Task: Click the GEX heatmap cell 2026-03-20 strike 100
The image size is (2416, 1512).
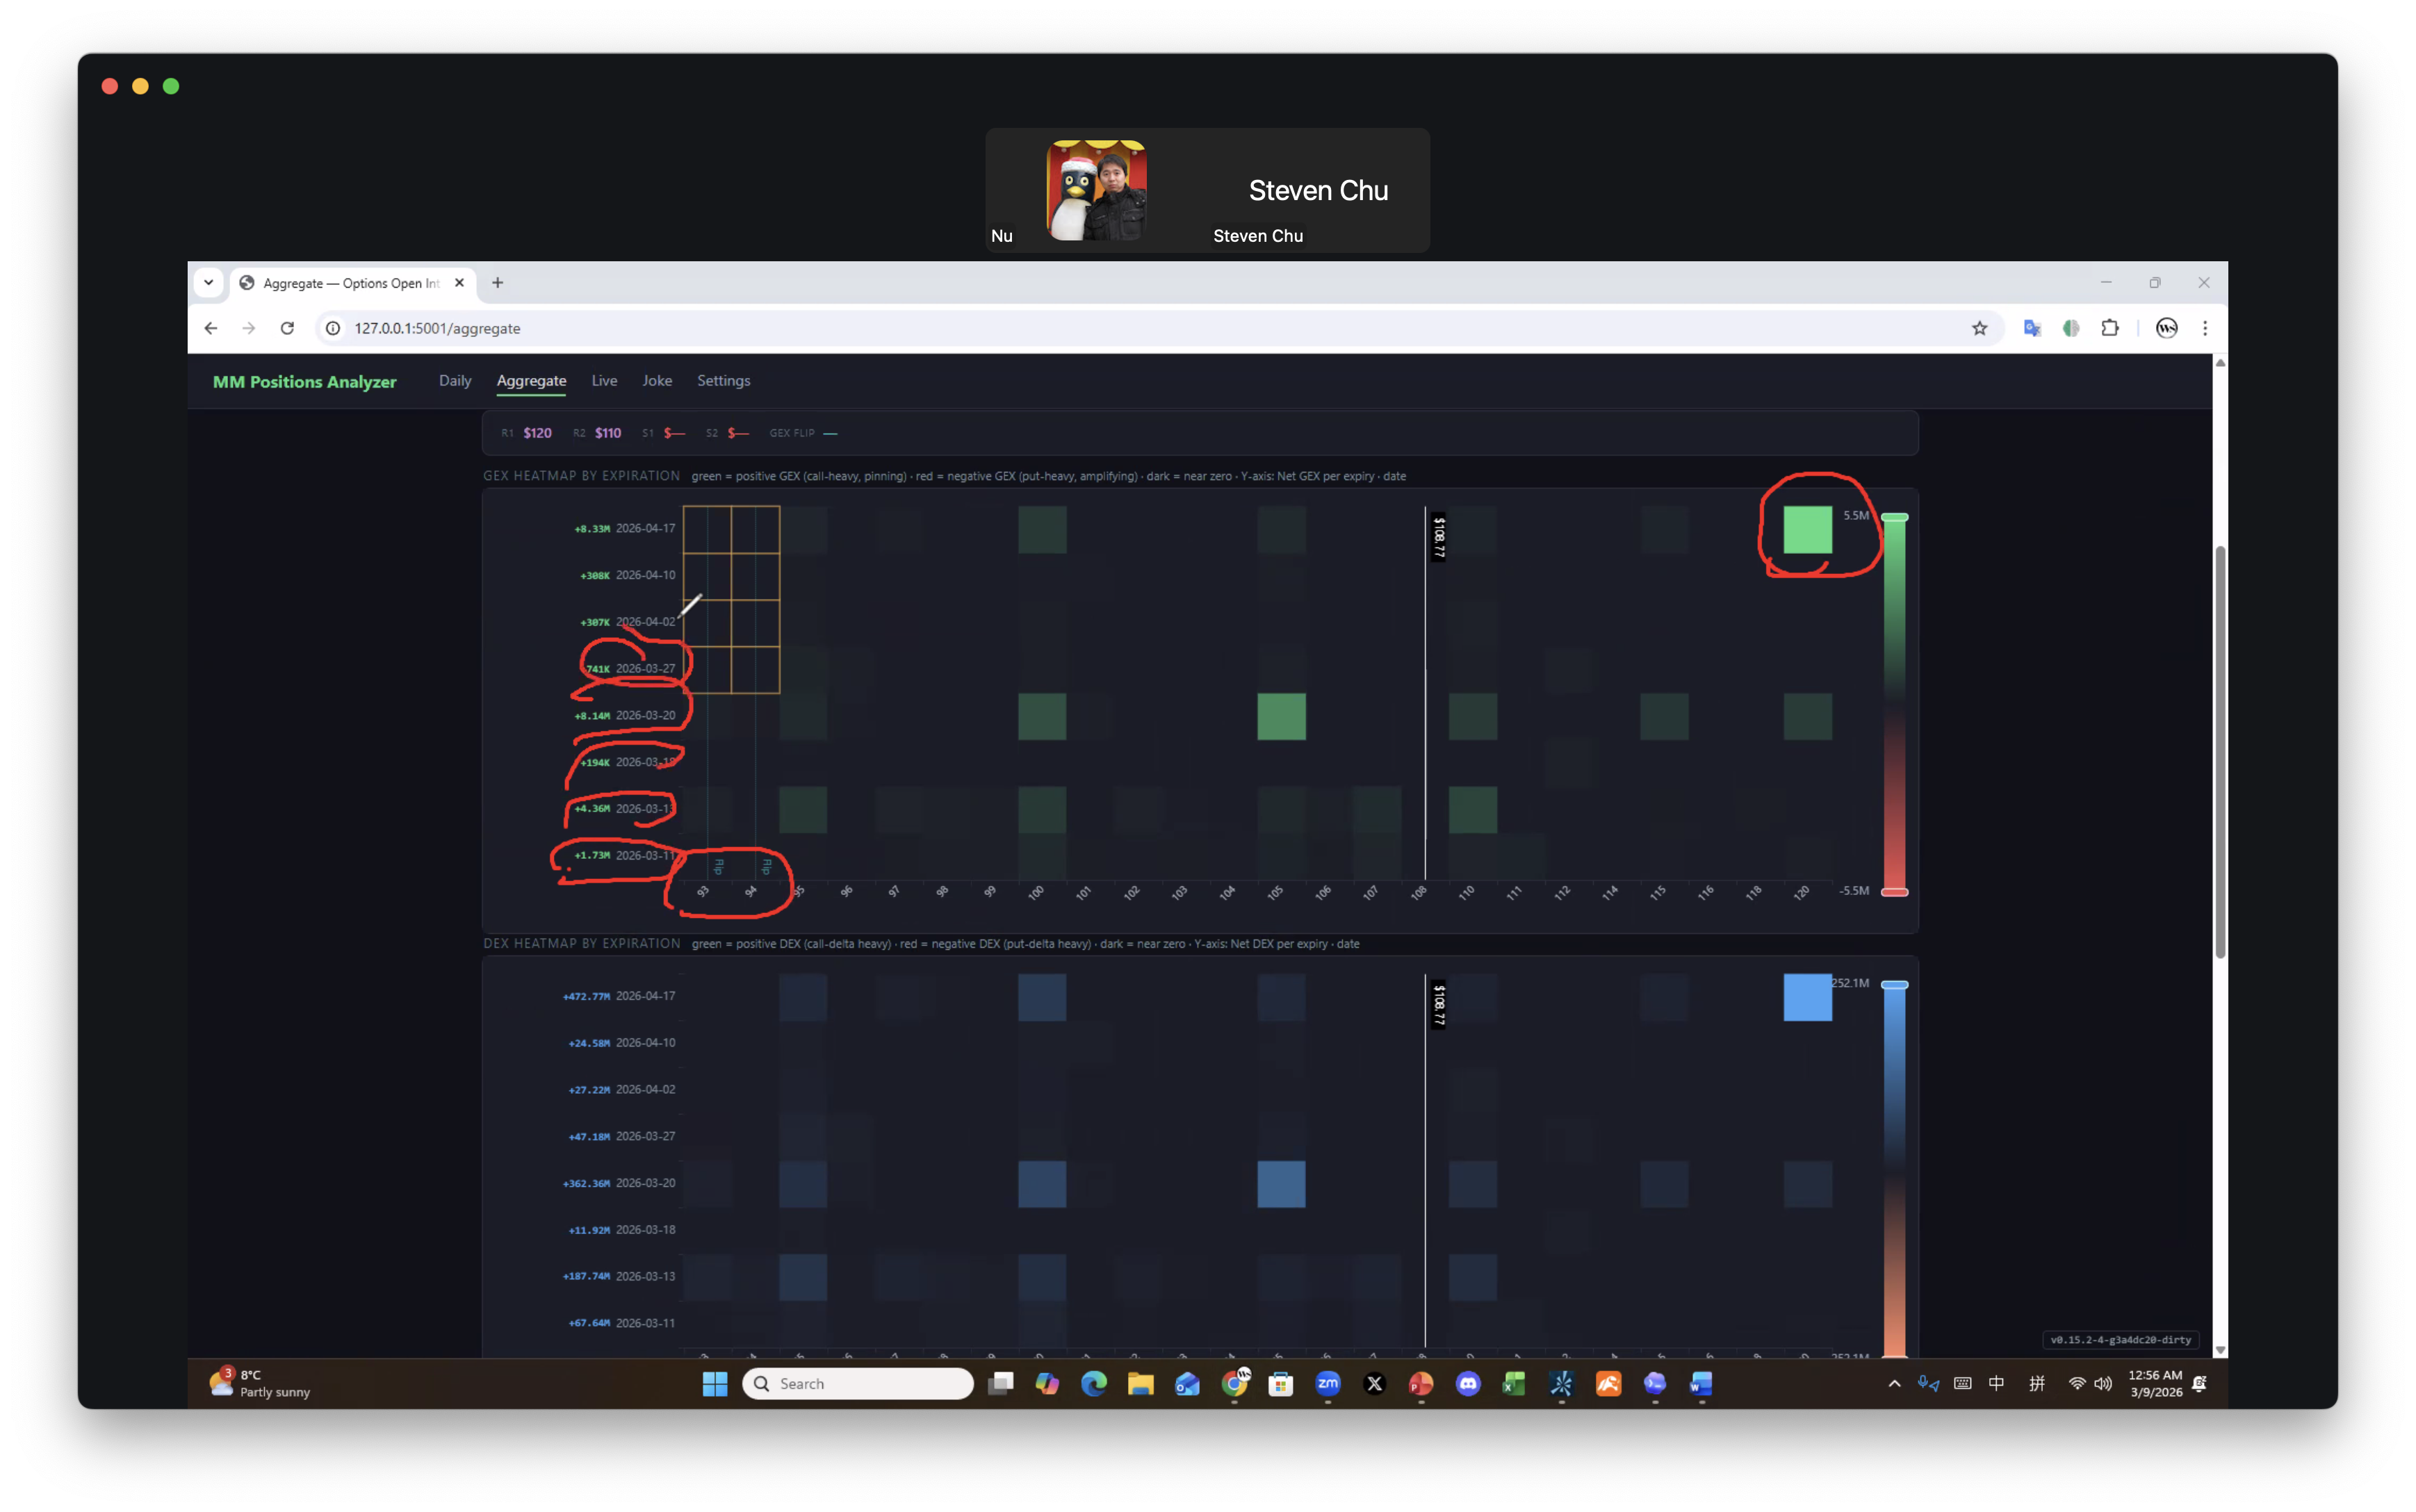Action: click(1042, 716)
